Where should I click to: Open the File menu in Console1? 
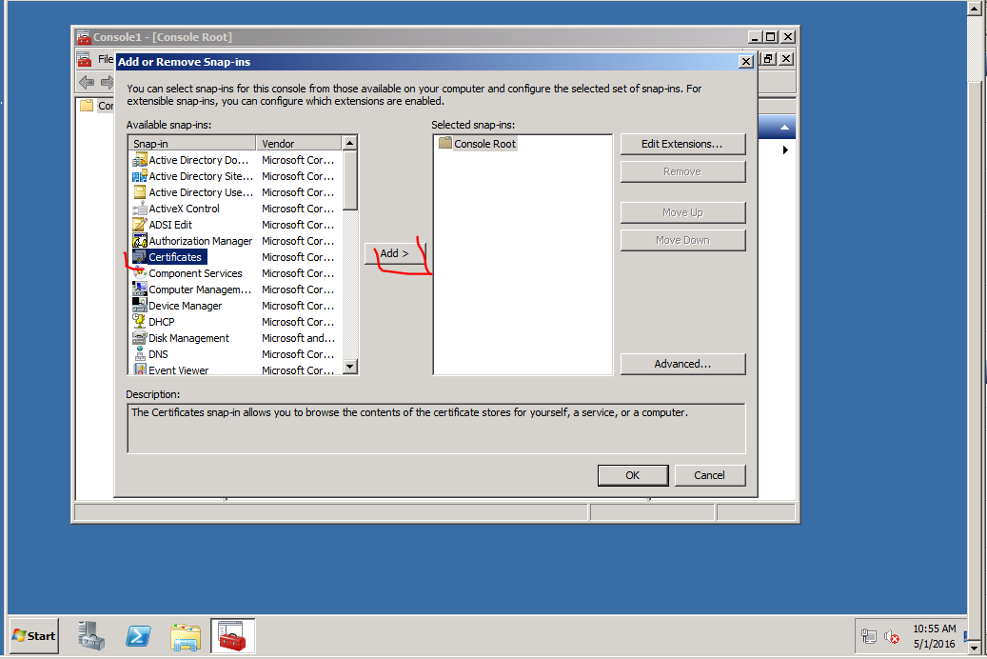point(105,59)
